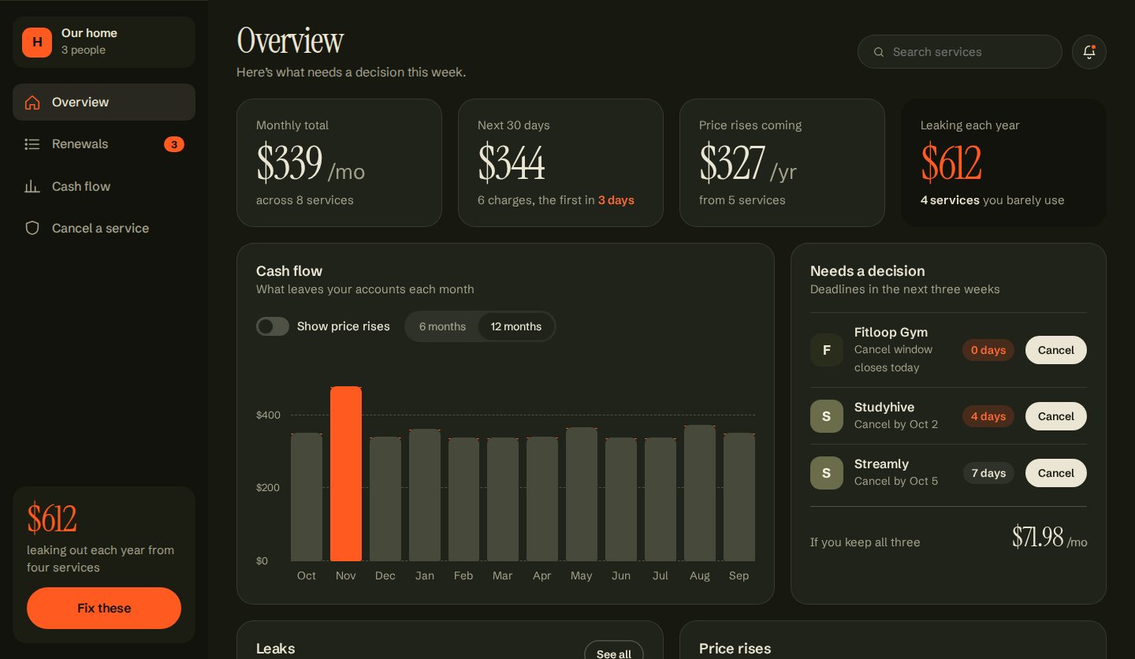The height and width of the screenshot is (659, 1135).
Task: Click the May bar in cash flow chart
Action: point(582,494)
